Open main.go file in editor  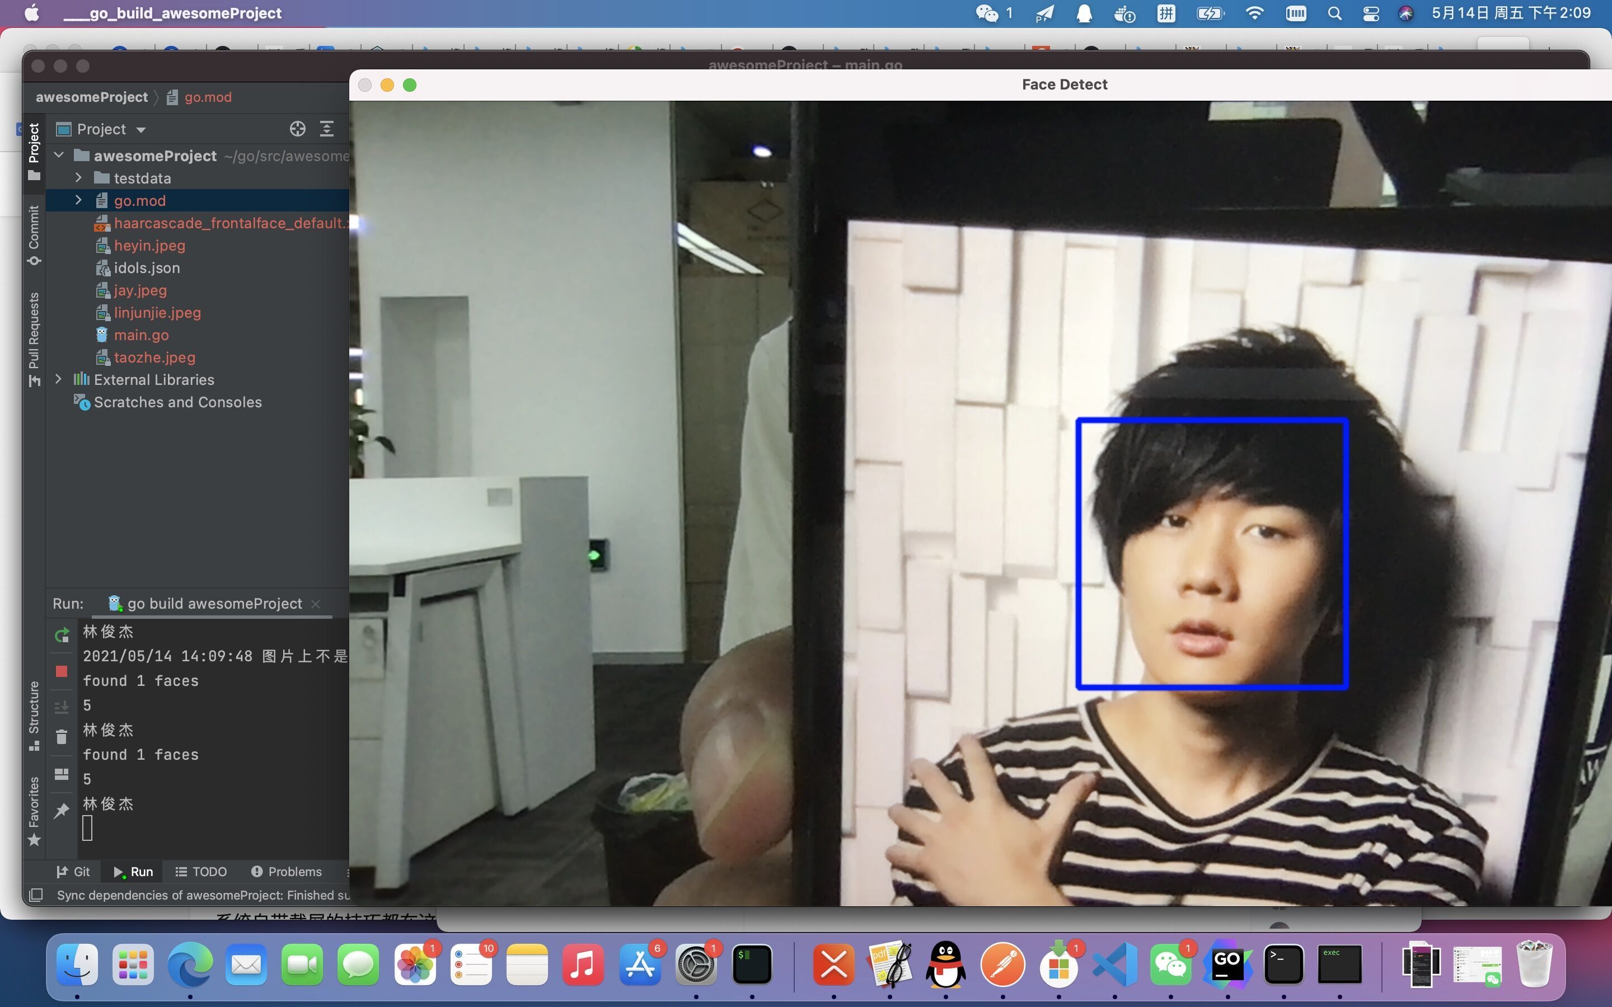(140, 334)
